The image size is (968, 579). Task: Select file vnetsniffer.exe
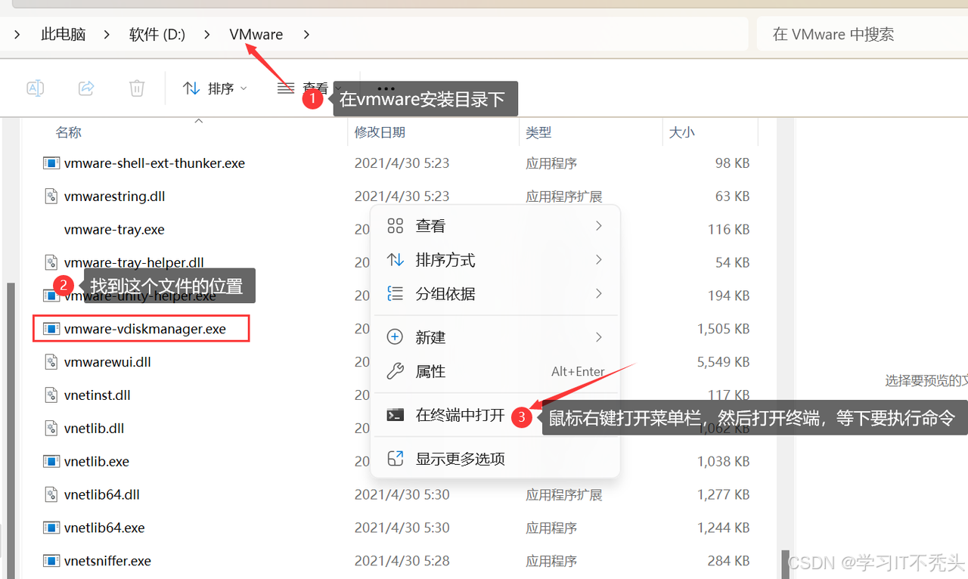pos(107,561)
